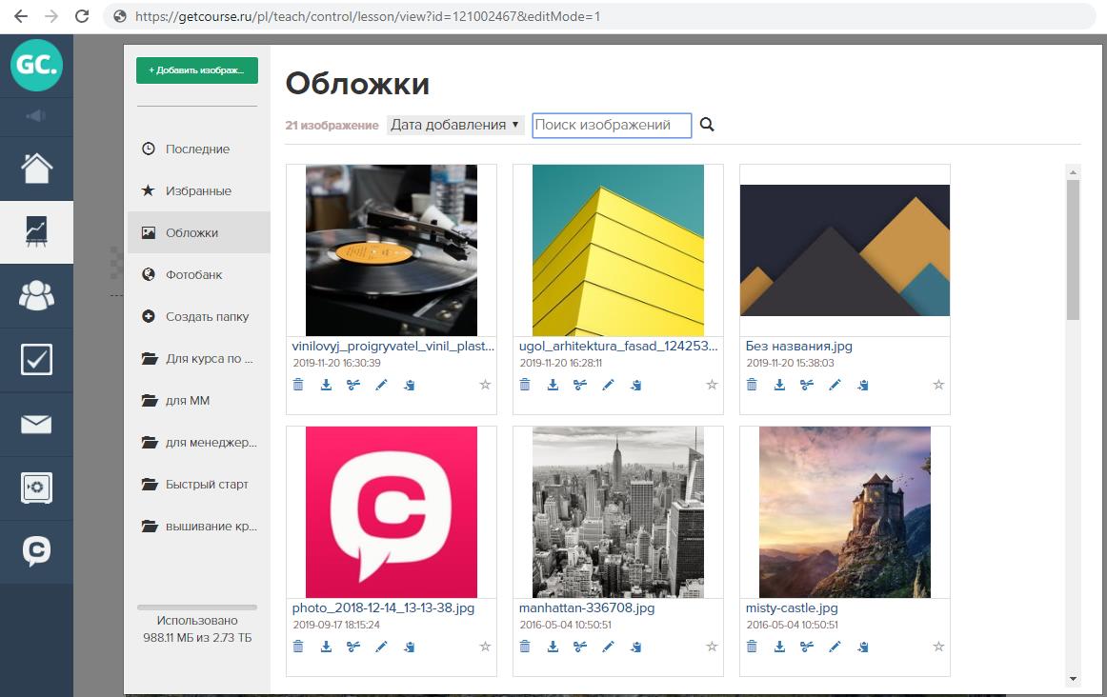The width and height of the screenshot is (1107, 697).
Task: Click scissors icon under photo_2018-12-14_13-13-38.jpg
Action: pyautogui.click(x=353, y=647)
